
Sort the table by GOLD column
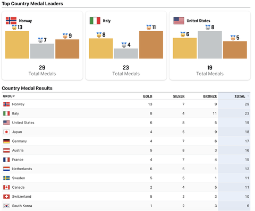point(148,96)
